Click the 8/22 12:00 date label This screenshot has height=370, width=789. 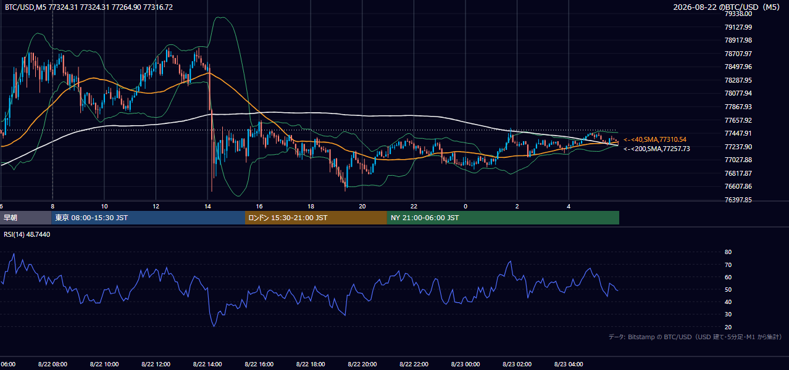156,364
